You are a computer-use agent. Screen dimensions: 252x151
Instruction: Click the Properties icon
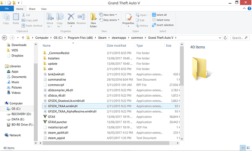pos(128,17)
